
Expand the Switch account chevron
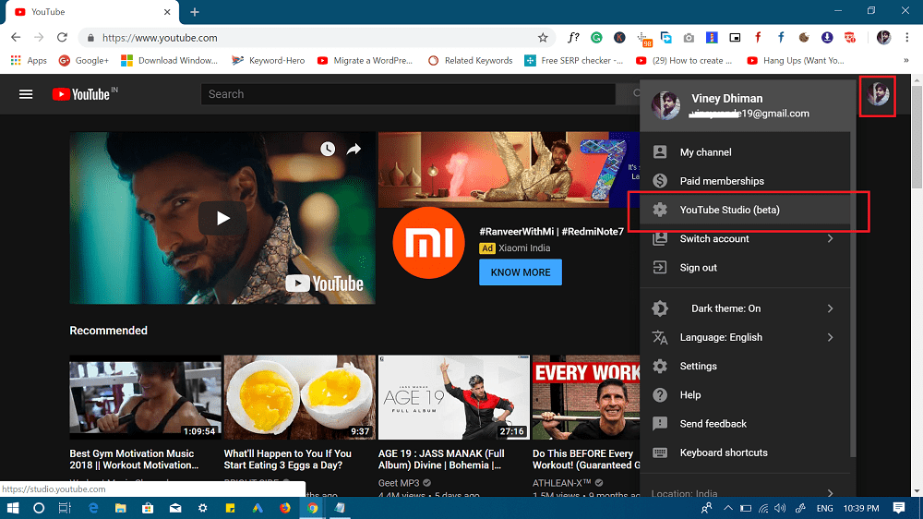830,238
